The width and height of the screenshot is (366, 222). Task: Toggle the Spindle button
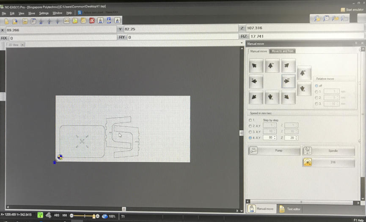[329, 151]
